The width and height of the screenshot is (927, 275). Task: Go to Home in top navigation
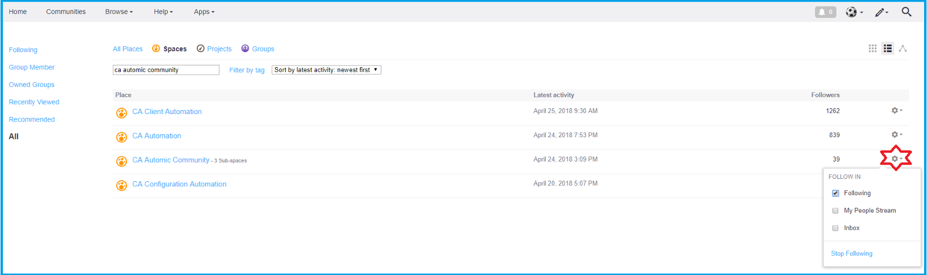point(18,12)
